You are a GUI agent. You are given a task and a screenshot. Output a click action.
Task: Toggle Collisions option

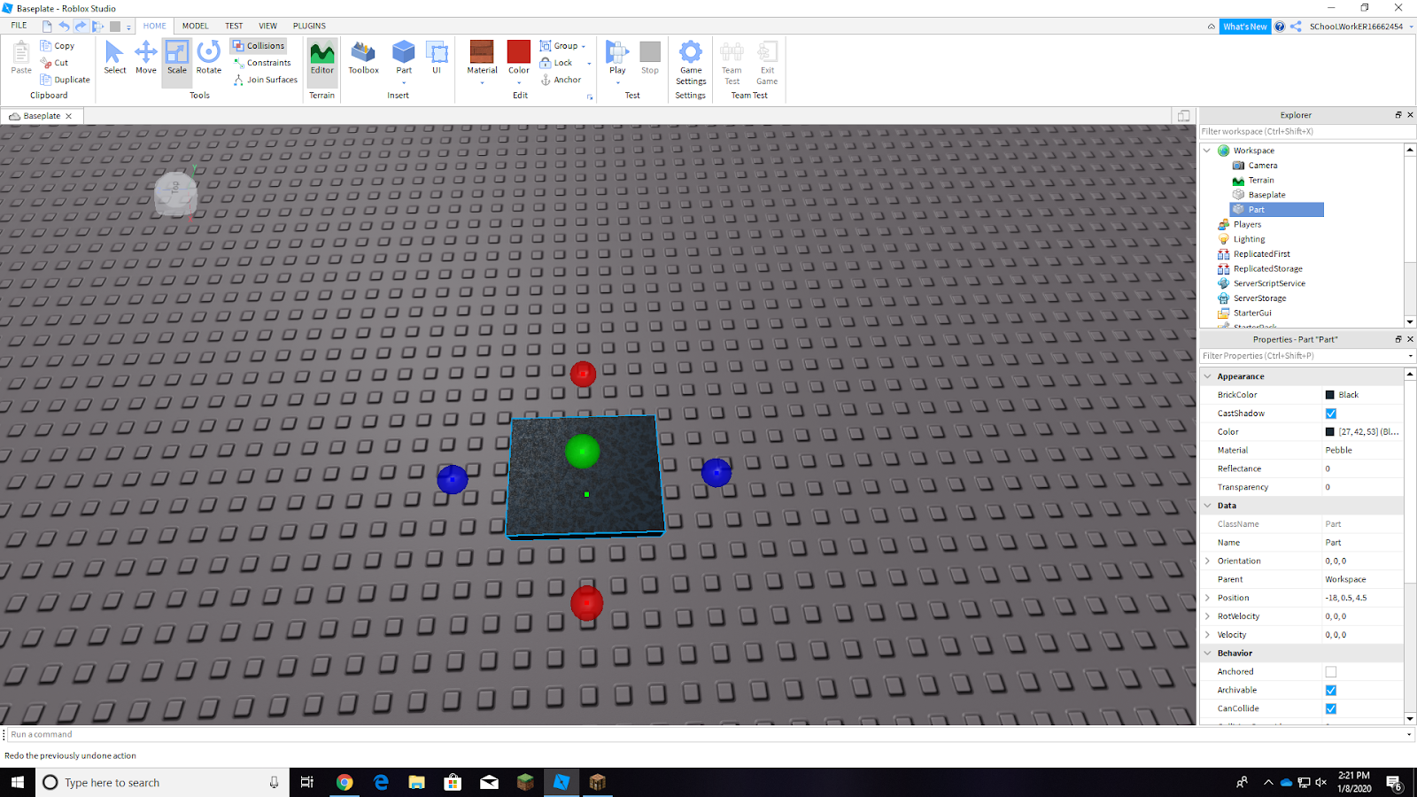[x=259, y=46]
